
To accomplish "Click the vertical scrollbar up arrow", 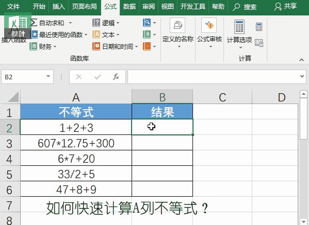I will (x=303, y=94).
